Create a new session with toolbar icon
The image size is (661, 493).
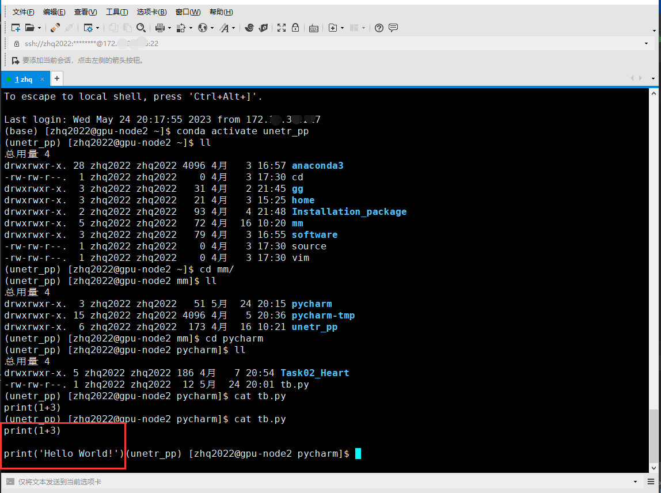(x=16, y=28)
